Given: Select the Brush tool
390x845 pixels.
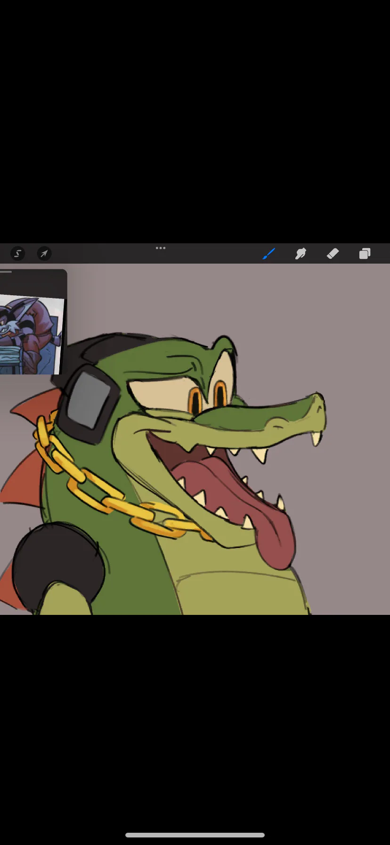Looking at the screenshot, I should tap(268, 254).
